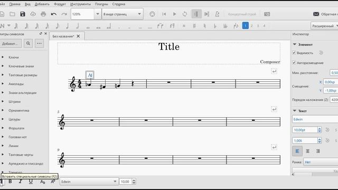Open the note input mode dropdown arrow
The height and width of the screenshot is (190, 338).
pos(9,26)
